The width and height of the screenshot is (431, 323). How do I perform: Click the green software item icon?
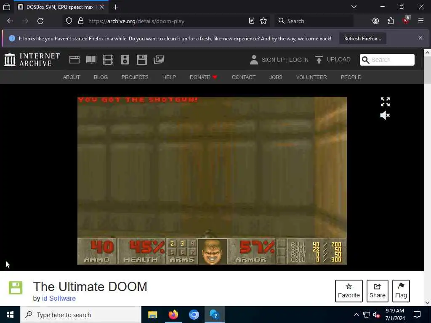point(16,288)
